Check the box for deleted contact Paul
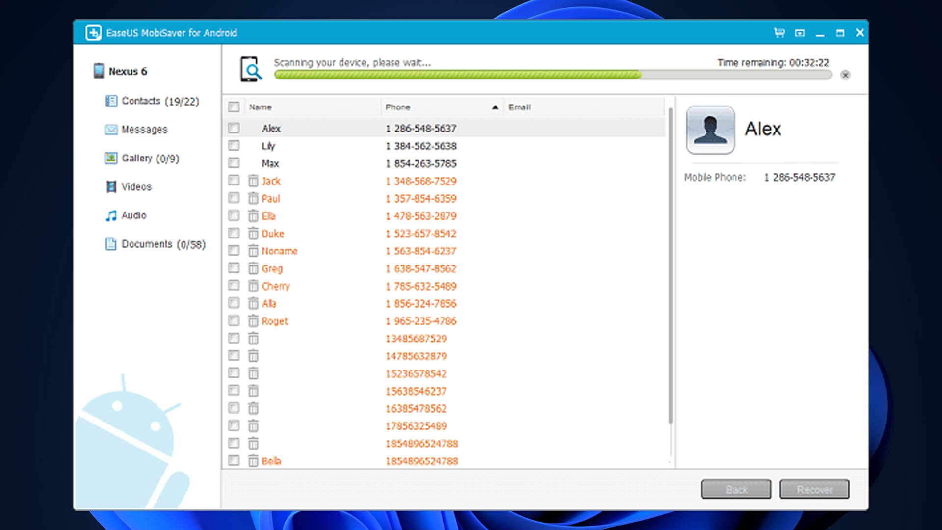Viewport: 942px width, 530px height. pos(234,198)
